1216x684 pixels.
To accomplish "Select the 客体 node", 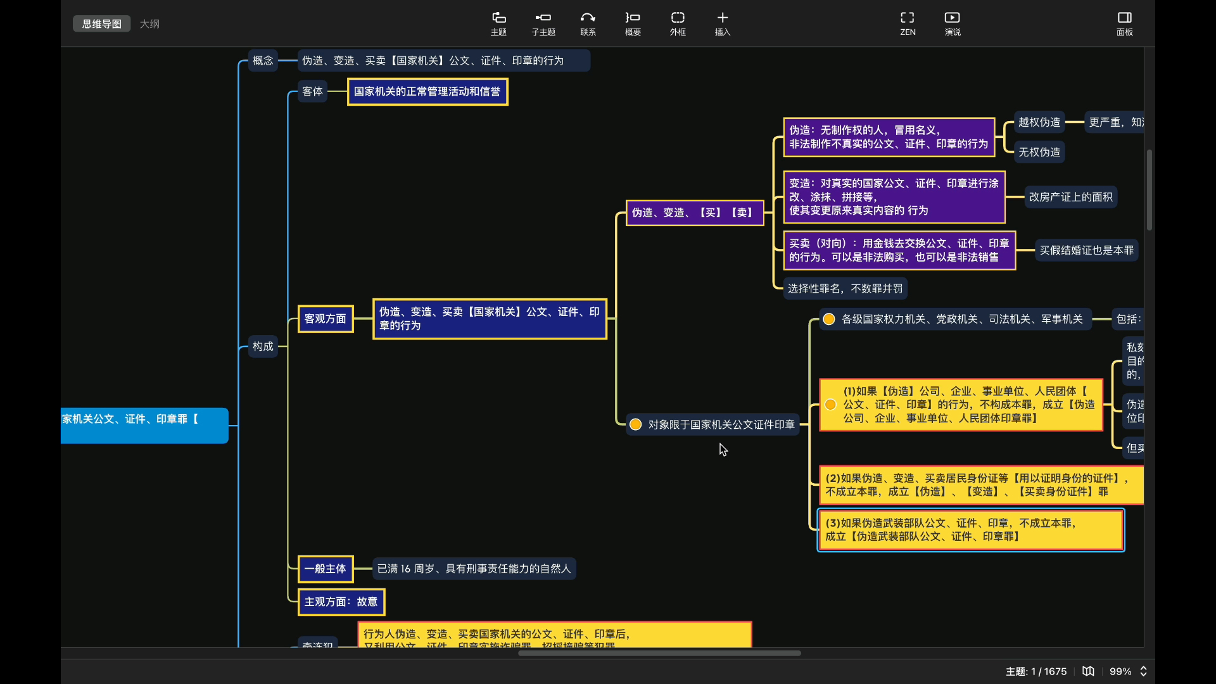I will click(x=312, y=91).
